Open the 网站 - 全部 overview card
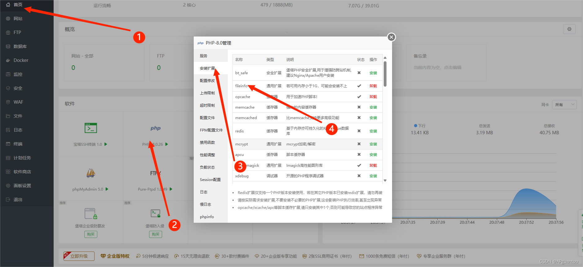Viewport: 583px width, 267px height. tap(104, 63)
